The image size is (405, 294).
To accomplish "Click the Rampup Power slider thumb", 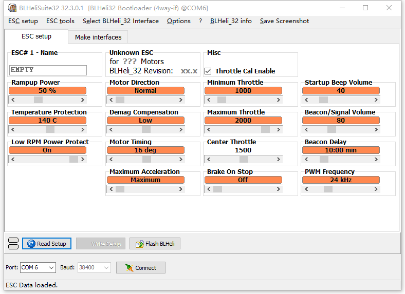I will point(38,100).
